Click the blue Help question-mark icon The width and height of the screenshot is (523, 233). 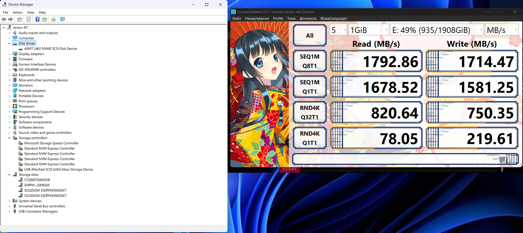(x=38, y=19)
